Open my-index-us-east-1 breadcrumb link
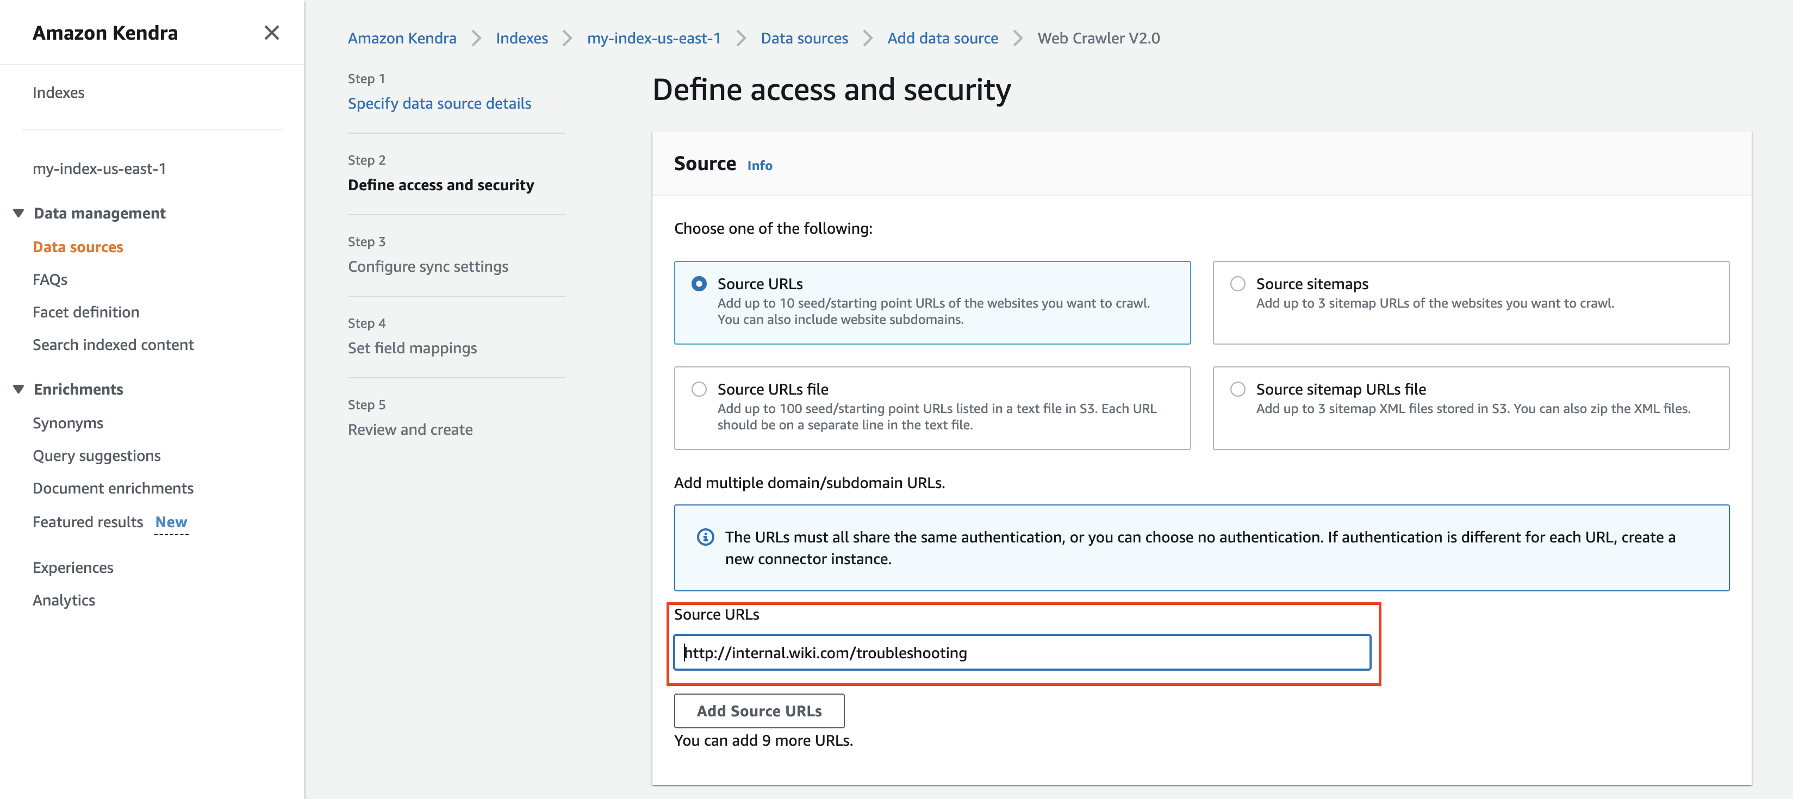 (x=653, y=38)
